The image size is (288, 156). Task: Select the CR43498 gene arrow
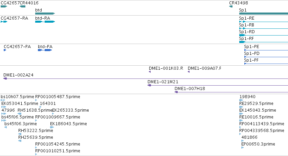231,6
